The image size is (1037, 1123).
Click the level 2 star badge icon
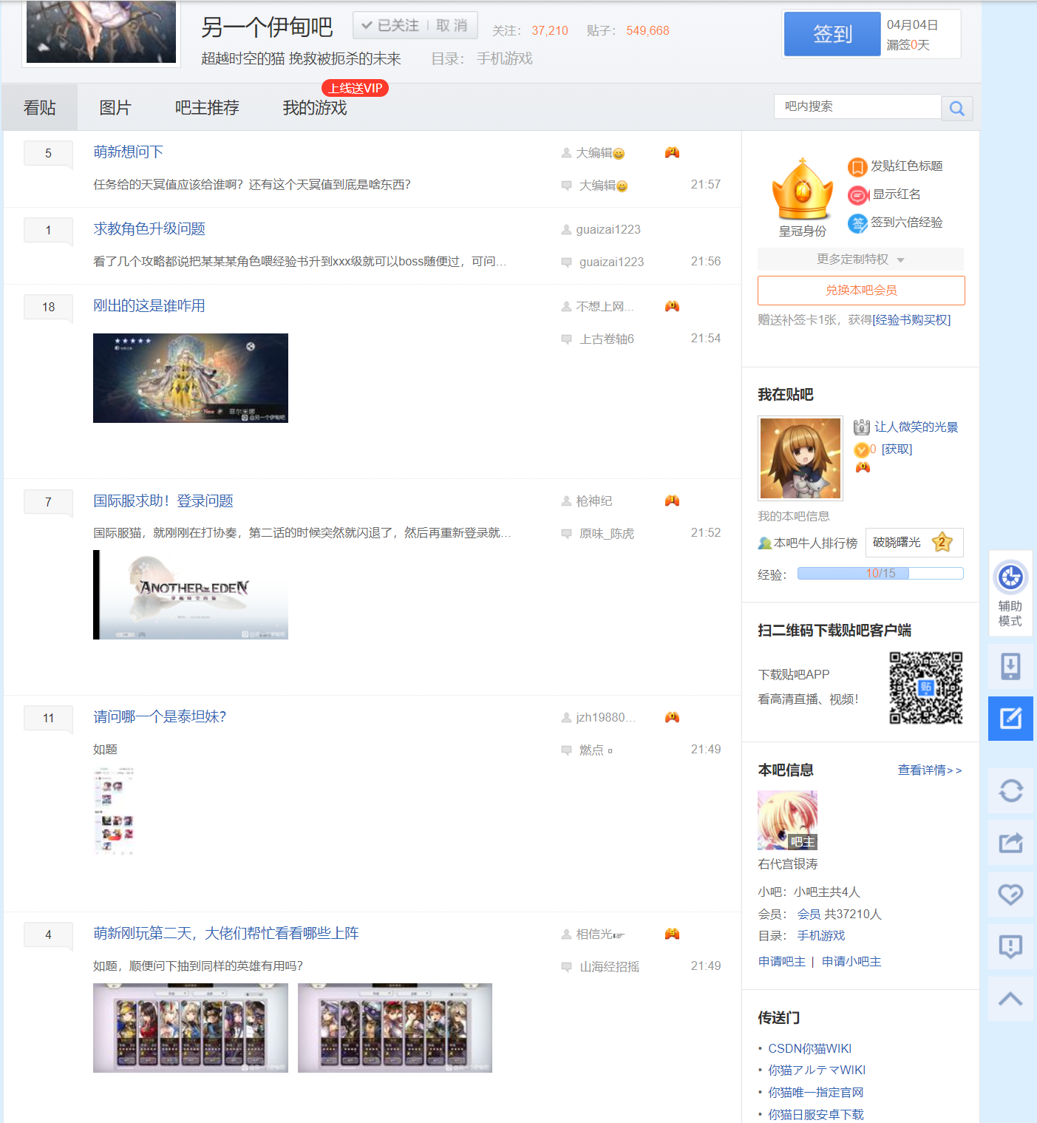point(942,543)
